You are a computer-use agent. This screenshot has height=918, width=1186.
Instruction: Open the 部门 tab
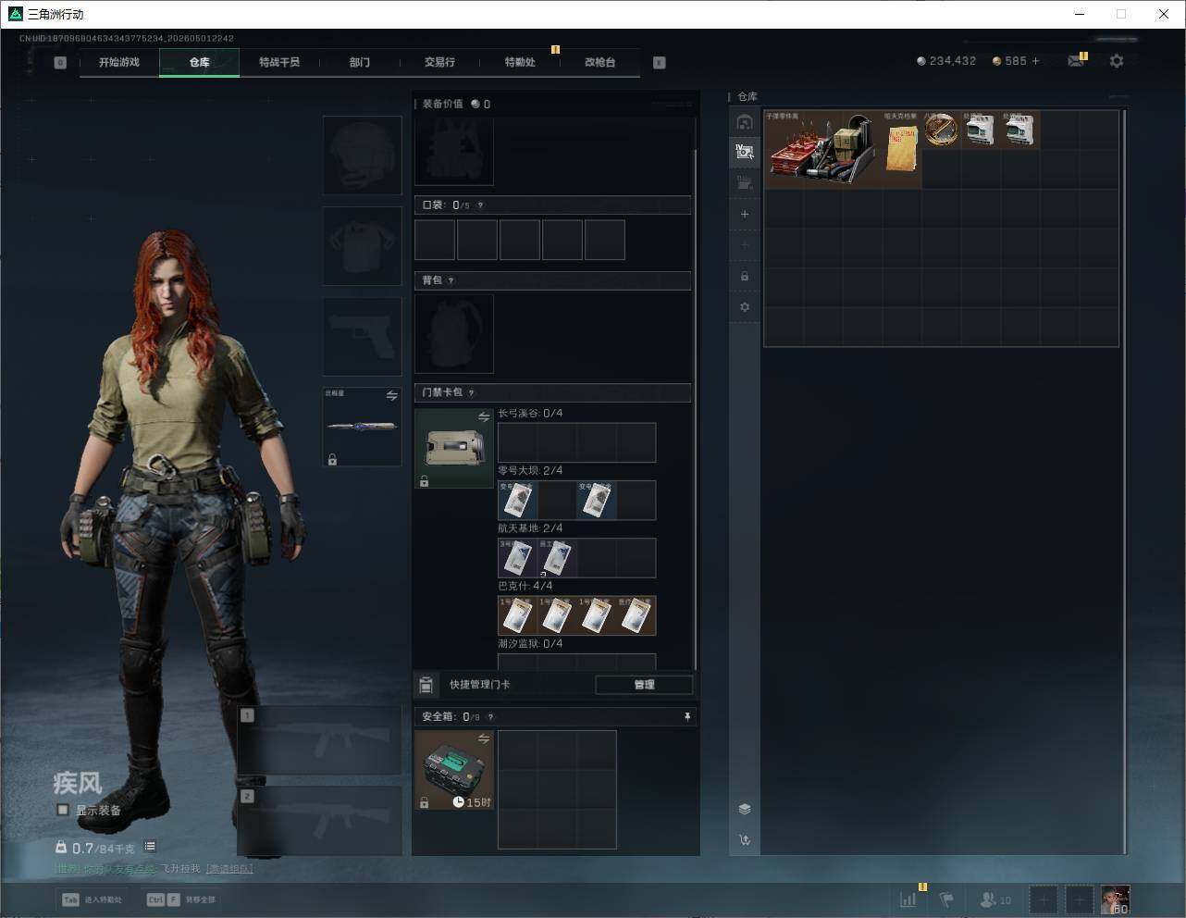point(360,62)
